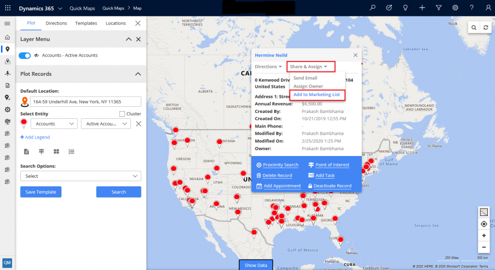495x270 pixels.
Task: Click the Add Legend link
Action: [35, 137]
